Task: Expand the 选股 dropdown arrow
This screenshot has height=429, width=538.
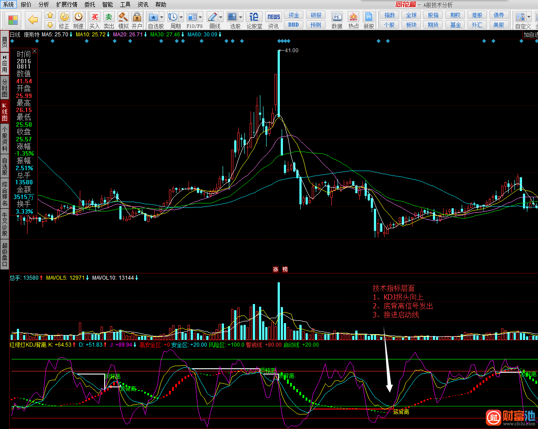Action: pos(241,17)
